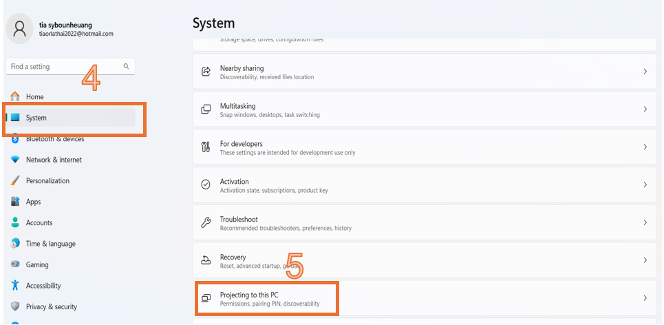Click the Nearby sharing icon
This screenshot has height=325, width=664.
click(x=206, y=72)
